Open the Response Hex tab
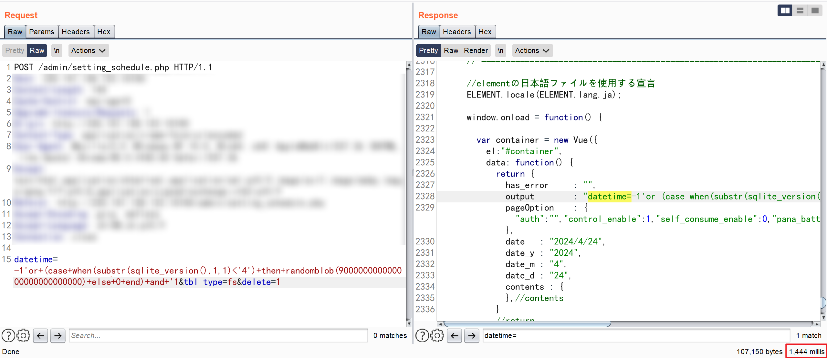 (x=485, y=32)
